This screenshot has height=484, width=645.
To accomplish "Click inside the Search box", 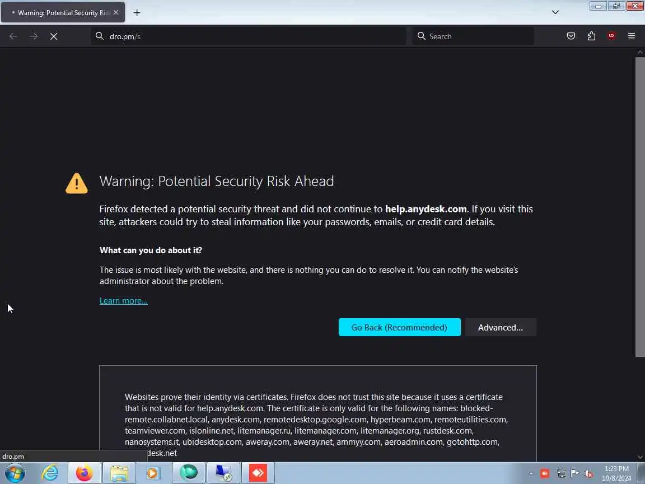I will [473, 36].
